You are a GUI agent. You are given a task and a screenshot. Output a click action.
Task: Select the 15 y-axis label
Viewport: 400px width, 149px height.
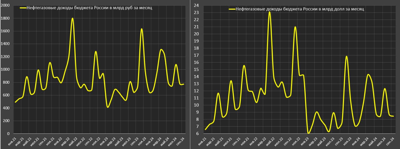197,69
